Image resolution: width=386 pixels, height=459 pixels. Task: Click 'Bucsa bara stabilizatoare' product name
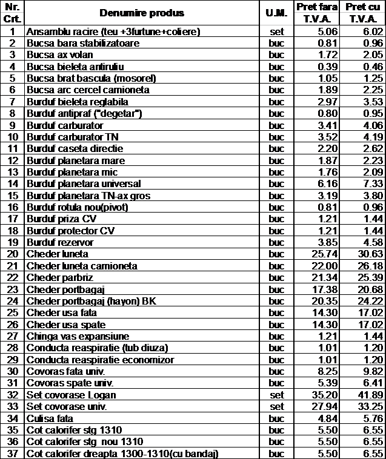pos(142,43)
